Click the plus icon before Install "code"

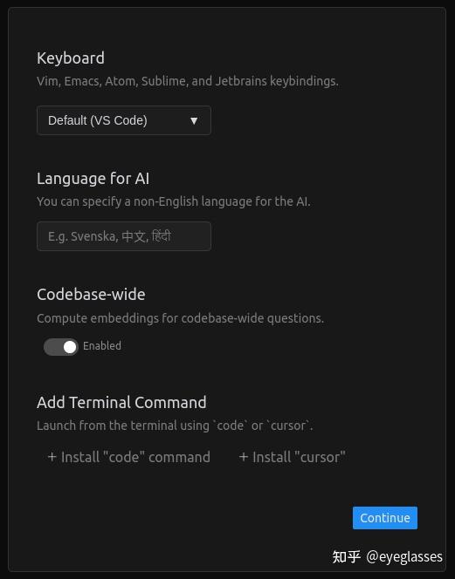tap(52, 457)
